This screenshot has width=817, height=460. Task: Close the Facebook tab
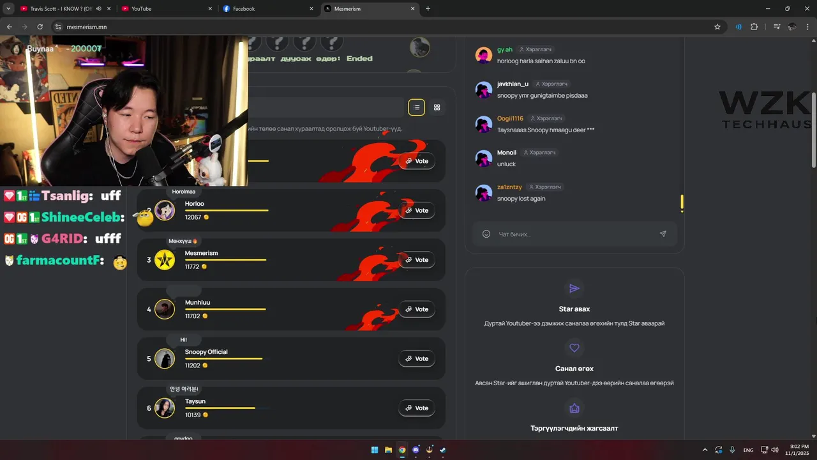click(x=311, y=9)
